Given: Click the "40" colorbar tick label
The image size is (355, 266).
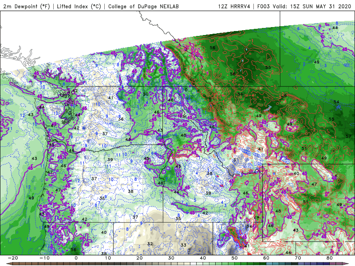Looking at the screenshot, I should pos(203,258).
